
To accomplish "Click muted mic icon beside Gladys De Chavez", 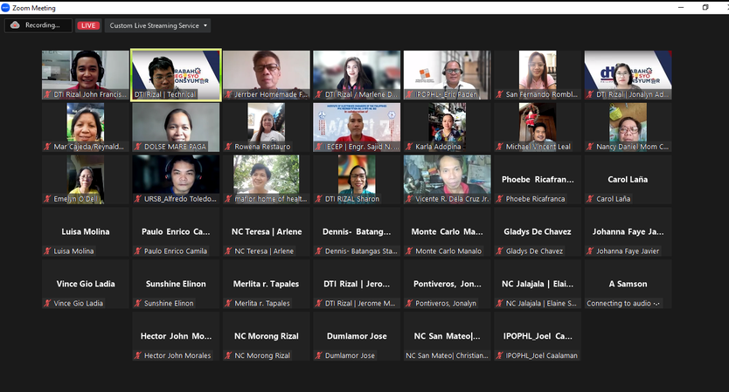I will click(499, 251).
